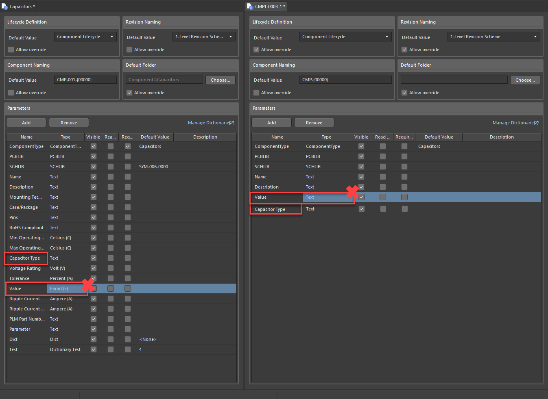Screen dimensions: 548x399
Task: Click Components\Capacitors folder field
Action: pyautogui.click(x=164, y=80)
